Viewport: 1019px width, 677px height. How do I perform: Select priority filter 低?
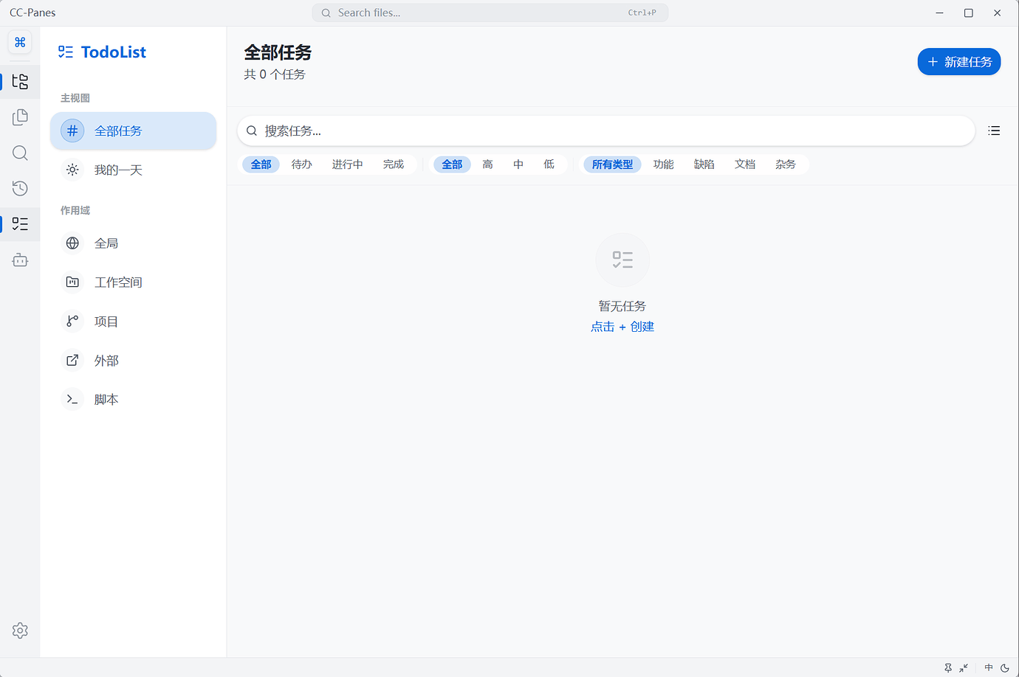click(x=549, y=164)
